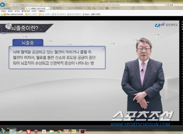The width and height of the screenshot is (183, 134).
Task: Open the 파일(F) menu
Action: pyautogui.click(x=4, y=11)
